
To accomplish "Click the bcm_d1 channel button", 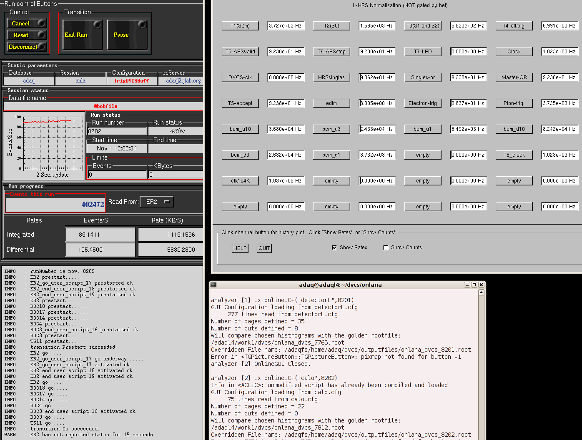I will [331, 155].
